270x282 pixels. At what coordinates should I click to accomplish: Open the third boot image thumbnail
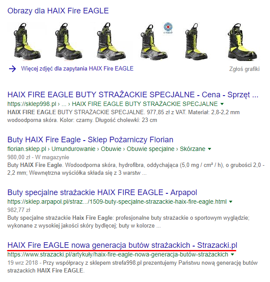pos(111,41)
